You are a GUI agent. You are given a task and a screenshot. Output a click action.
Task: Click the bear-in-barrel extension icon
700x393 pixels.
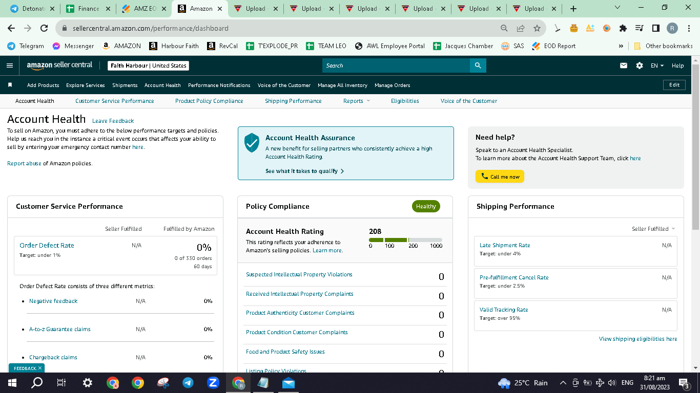pyautogui.click(x=574, y=28)
